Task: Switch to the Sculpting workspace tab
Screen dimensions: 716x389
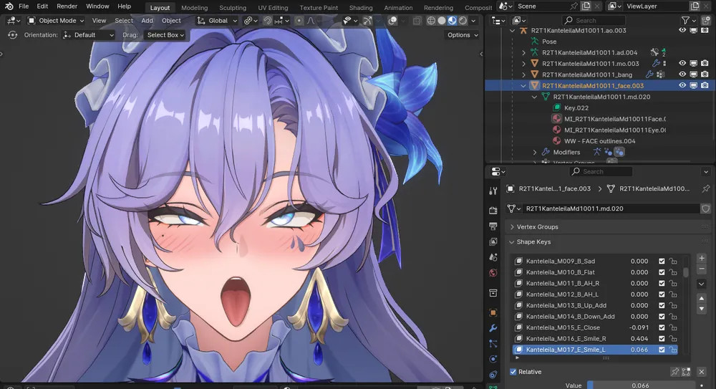Action: click(x=233, y=8)
